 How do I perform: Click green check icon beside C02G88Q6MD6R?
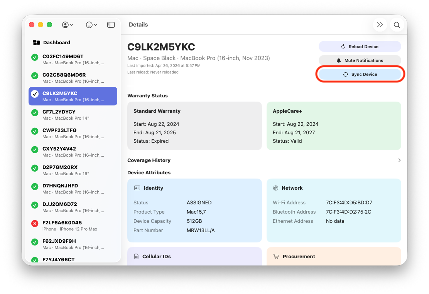pos(35,75)
